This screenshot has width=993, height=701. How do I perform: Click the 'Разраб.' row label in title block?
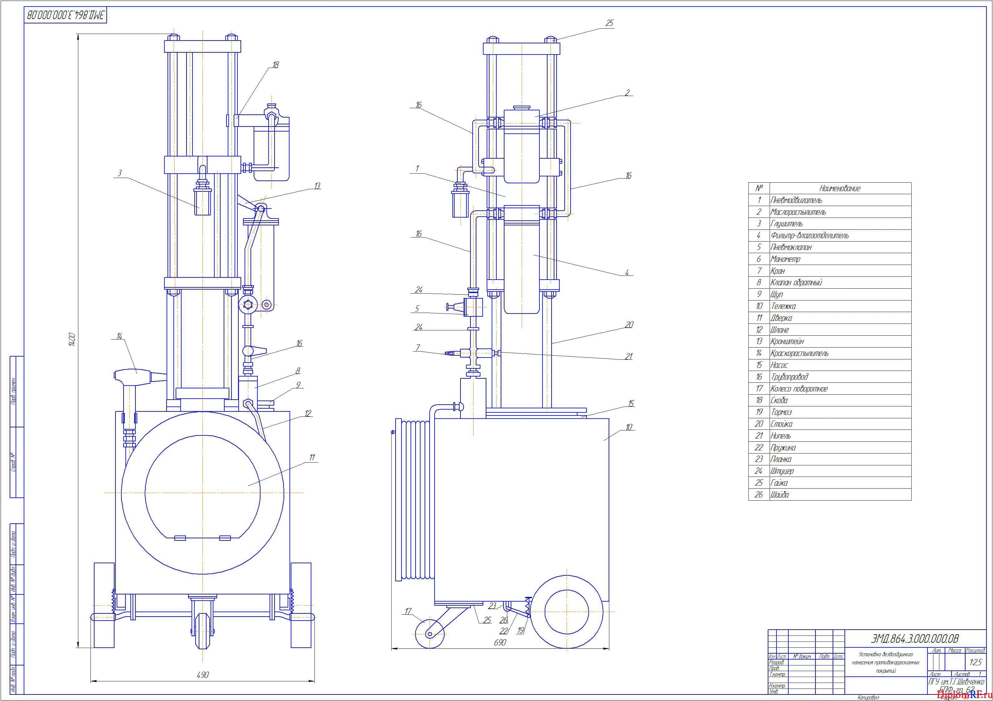pyautogui.click(x=776, y=663)
